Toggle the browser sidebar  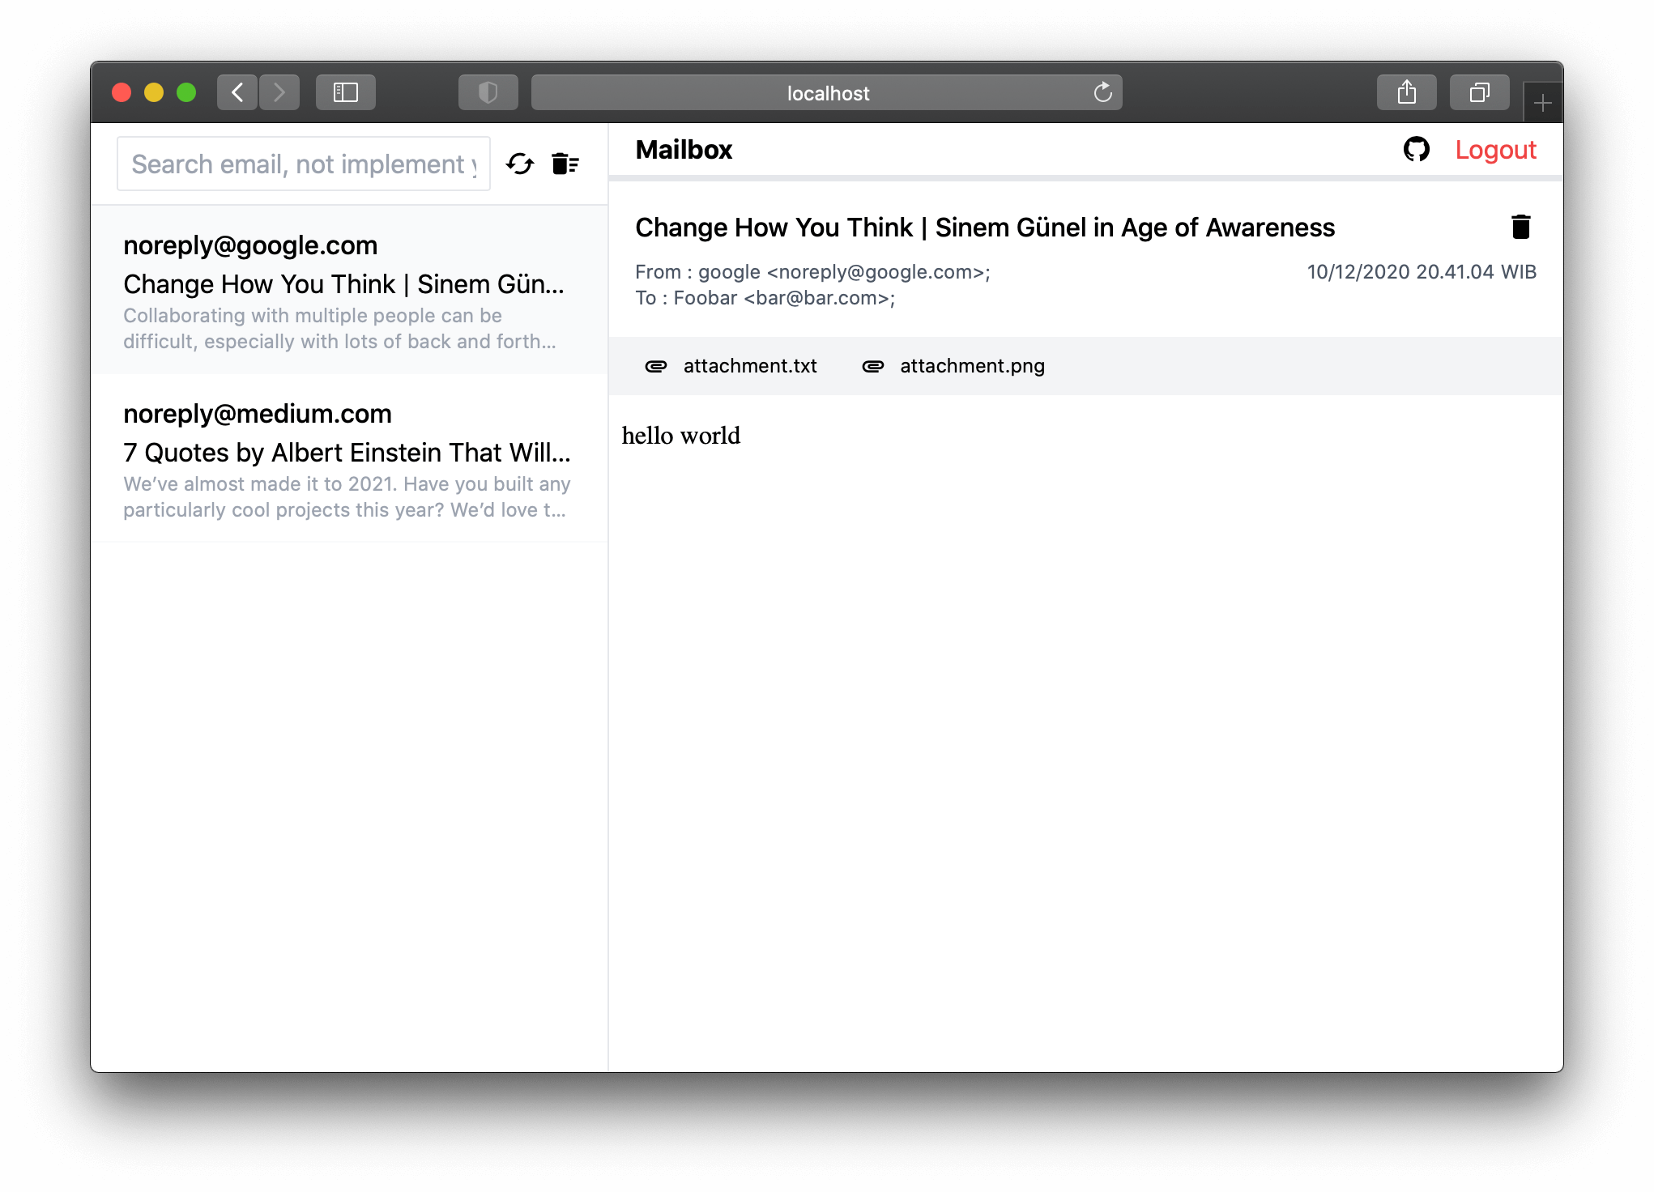coord(346,92)
